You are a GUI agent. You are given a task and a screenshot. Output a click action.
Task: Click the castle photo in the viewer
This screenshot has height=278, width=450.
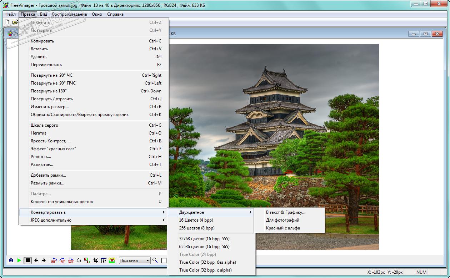(273, 125)
